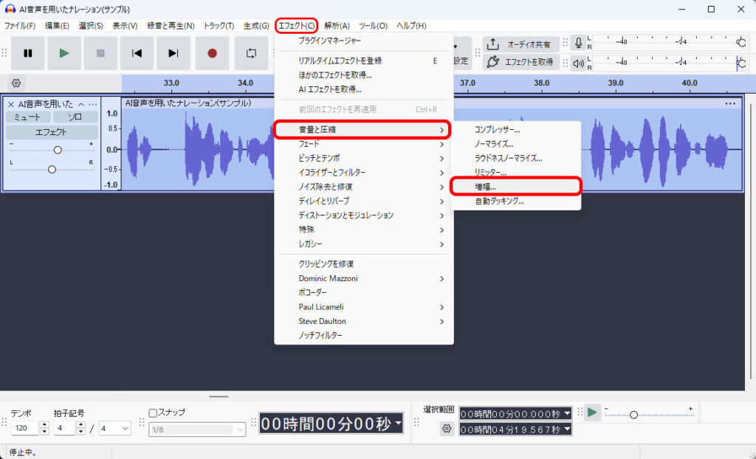756x459 pixels.
Task: Expand the 特殊 submenu
Action: click(x=364, y=230)
